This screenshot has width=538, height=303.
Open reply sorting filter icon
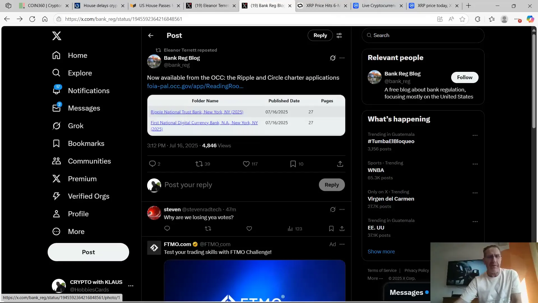pyautogui.click(x=339, y=35)
